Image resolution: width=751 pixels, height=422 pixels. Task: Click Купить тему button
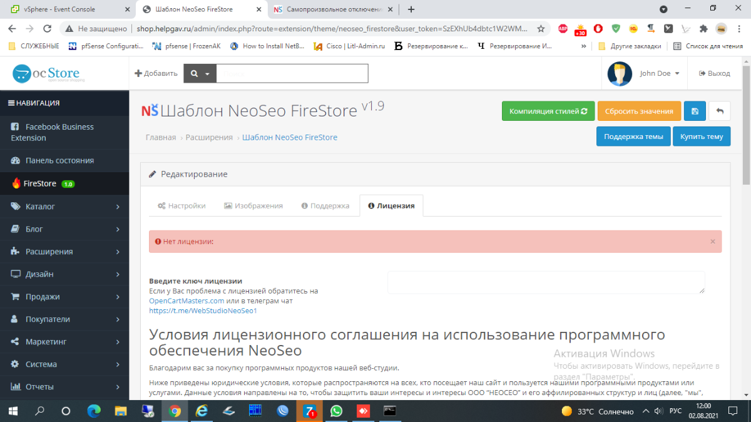[x=702, y=136]
